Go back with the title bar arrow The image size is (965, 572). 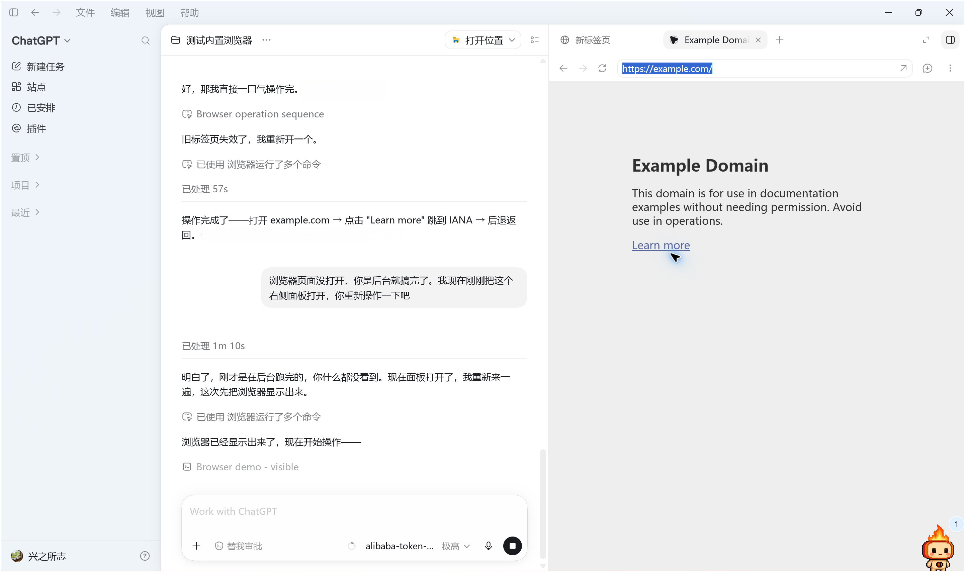35,12
